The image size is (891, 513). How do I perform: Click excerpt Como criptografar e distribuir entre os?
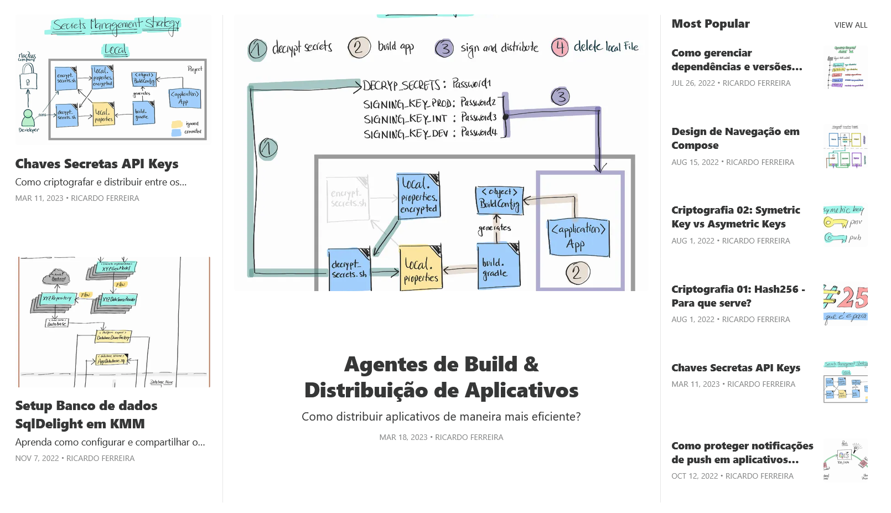pos(101,182)
